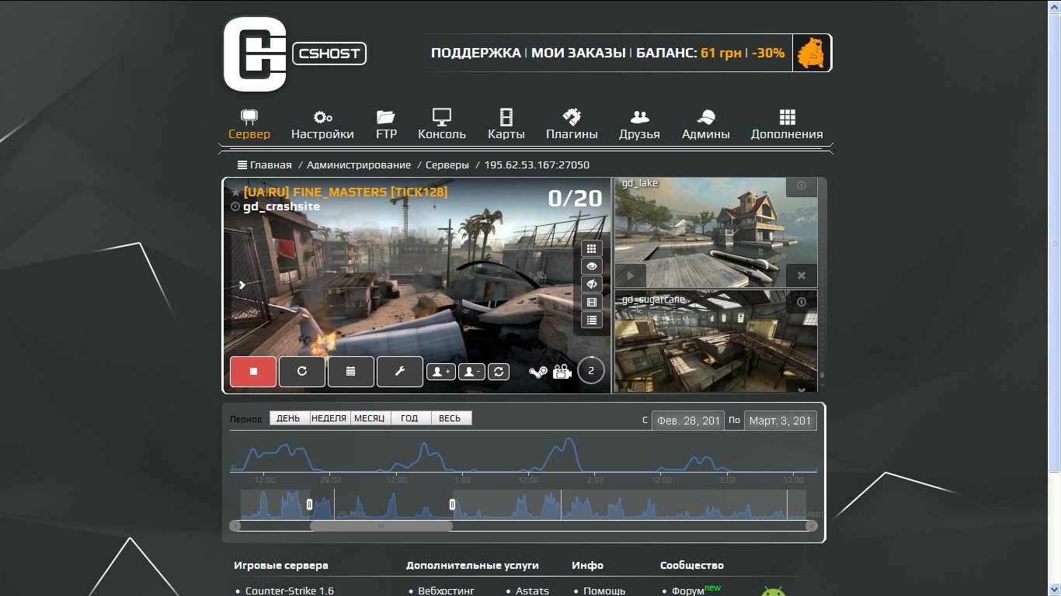
Task: Open the wrench reinstall tool
Action: coord(400,372)
